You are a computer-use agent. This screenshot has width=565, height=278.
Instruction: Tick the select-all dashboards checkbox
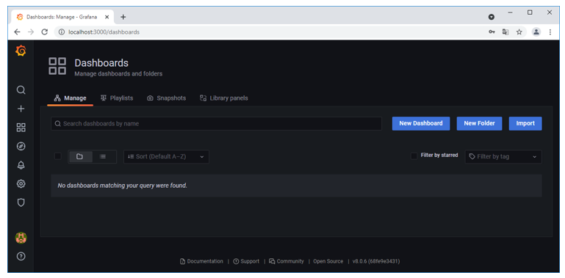point(57,156)
